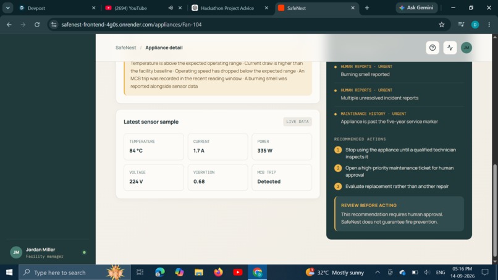Open the activity pulse icon

tap(450, 48)
